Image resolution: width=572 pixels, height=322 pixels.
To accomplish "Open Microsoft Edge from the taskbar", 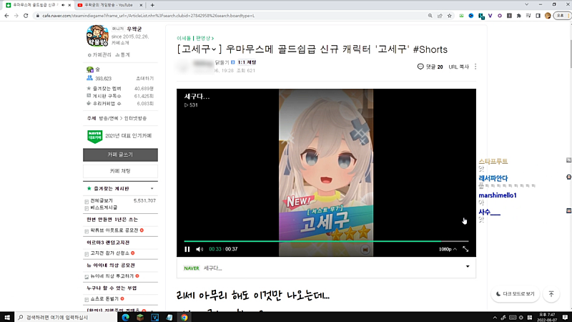I will [126, 317].
